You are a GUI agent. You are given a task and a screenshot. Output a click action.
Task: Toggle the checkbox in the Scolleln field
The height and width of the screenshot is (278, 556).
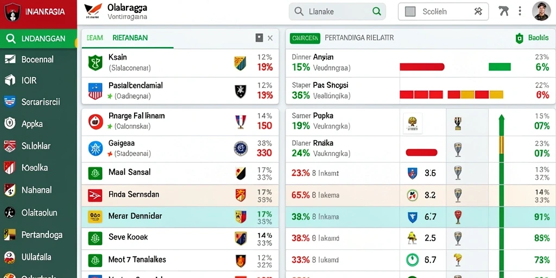tap(410, 12)
